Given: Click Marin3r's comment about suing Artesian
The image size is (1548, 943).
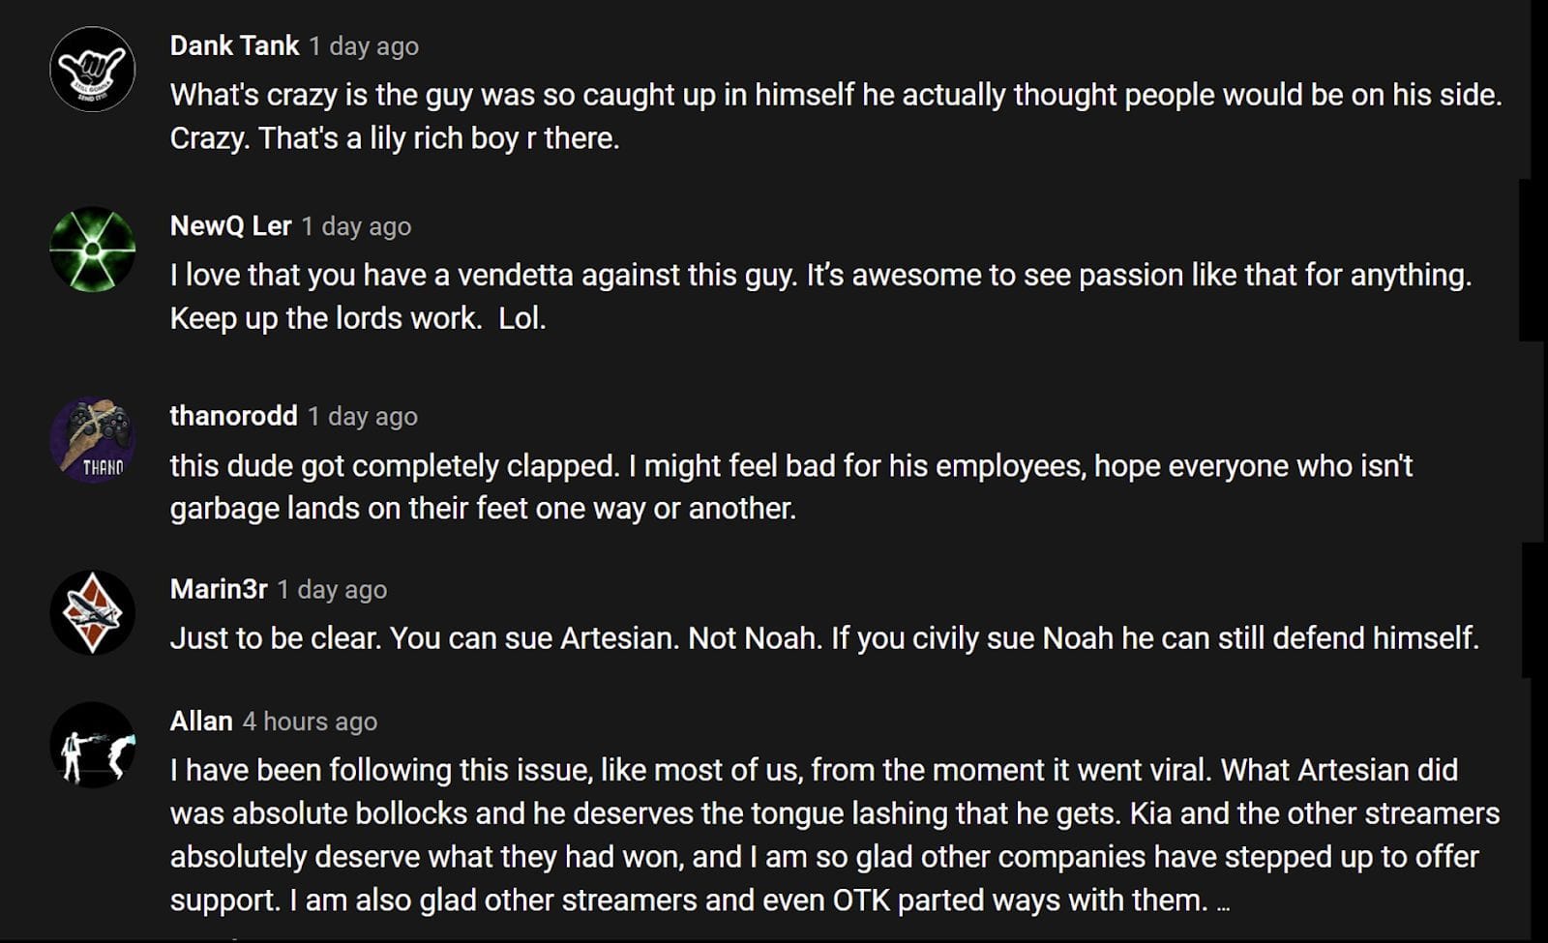Looking at the screenshot, I should click(x=823, y=638).
